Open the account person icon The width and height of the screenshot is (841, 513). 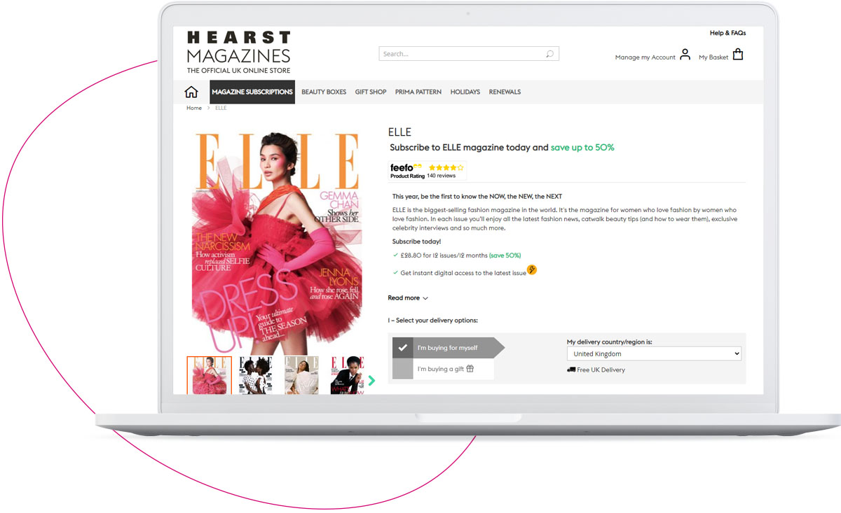tap(685, 54)
